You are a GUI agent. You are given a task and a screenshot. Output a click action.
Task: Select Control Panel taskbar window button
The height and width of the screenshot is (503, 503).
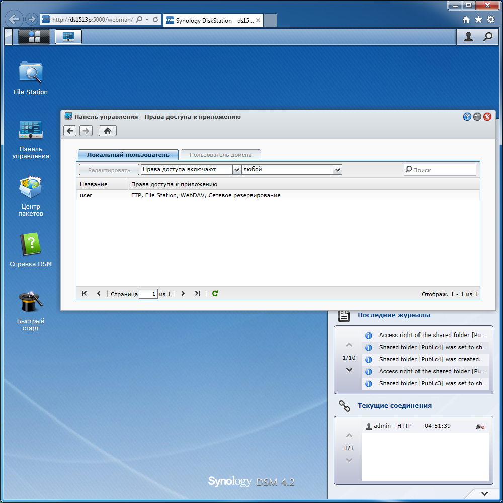click(x=68, y=37)
